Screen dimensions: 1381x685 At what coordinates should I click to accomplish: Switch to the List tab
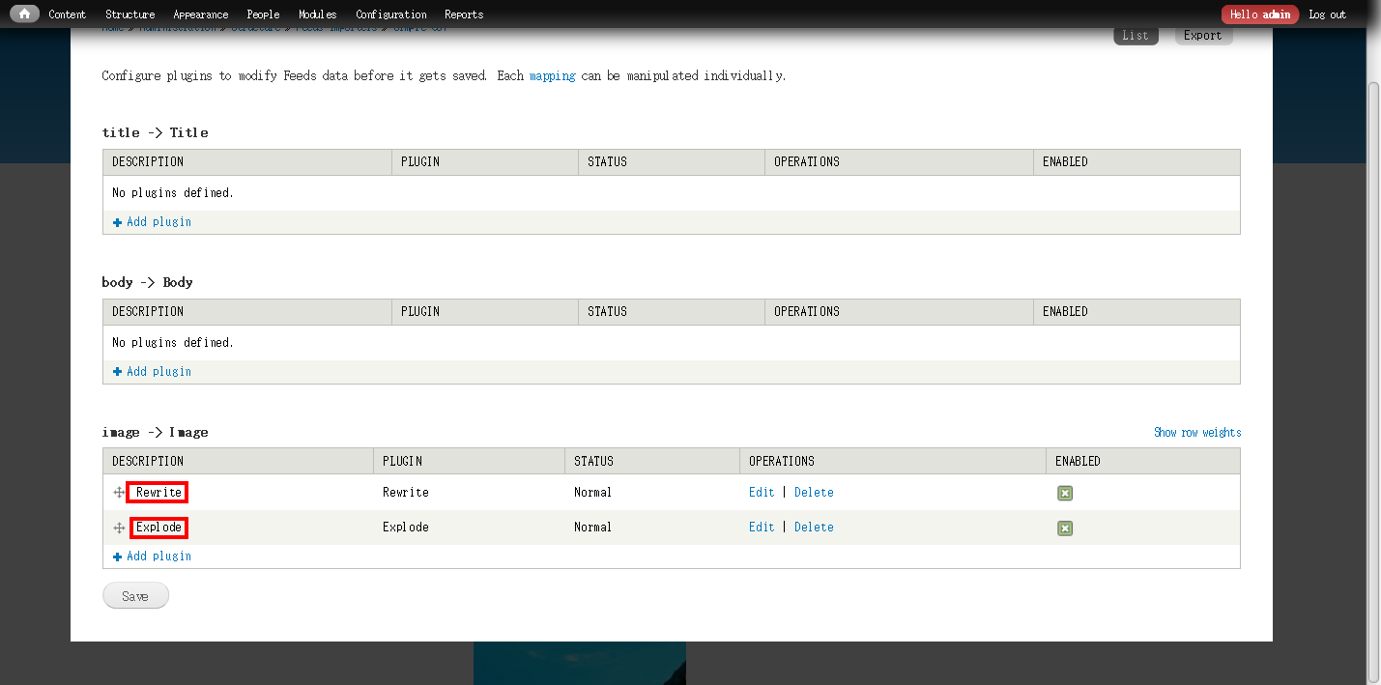click(x=1136, y=36)
